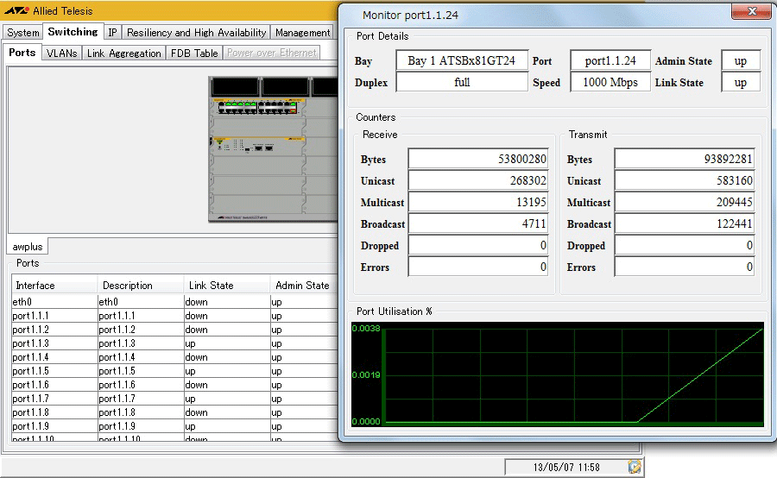Show the FDB Table sub-tab
This screenshot has width=777, height=478.
point(194,53)
